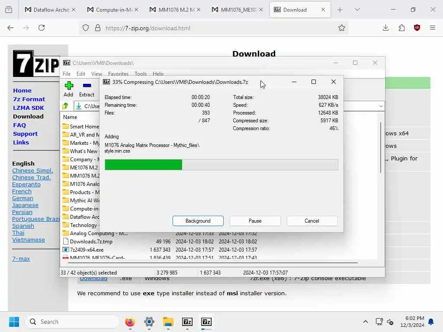Viewport: 443px width, 332px height.
Task: Open the FAQ link
Action: [x=19, y=125]
